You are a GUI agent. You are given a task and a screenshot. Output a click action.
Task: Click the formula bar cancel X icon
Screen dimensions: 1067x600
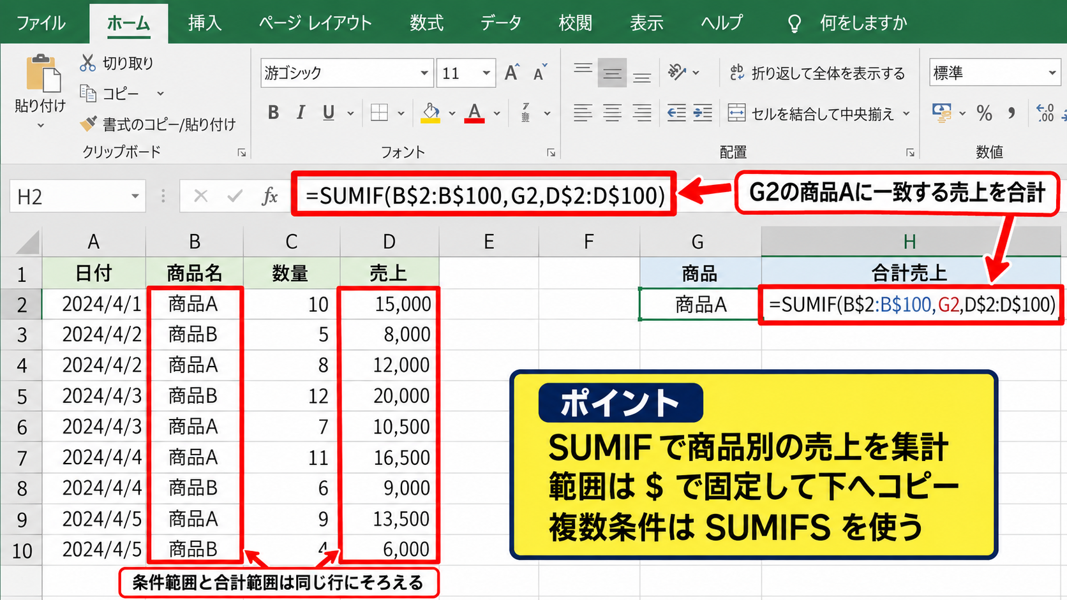tap(200, 196)
